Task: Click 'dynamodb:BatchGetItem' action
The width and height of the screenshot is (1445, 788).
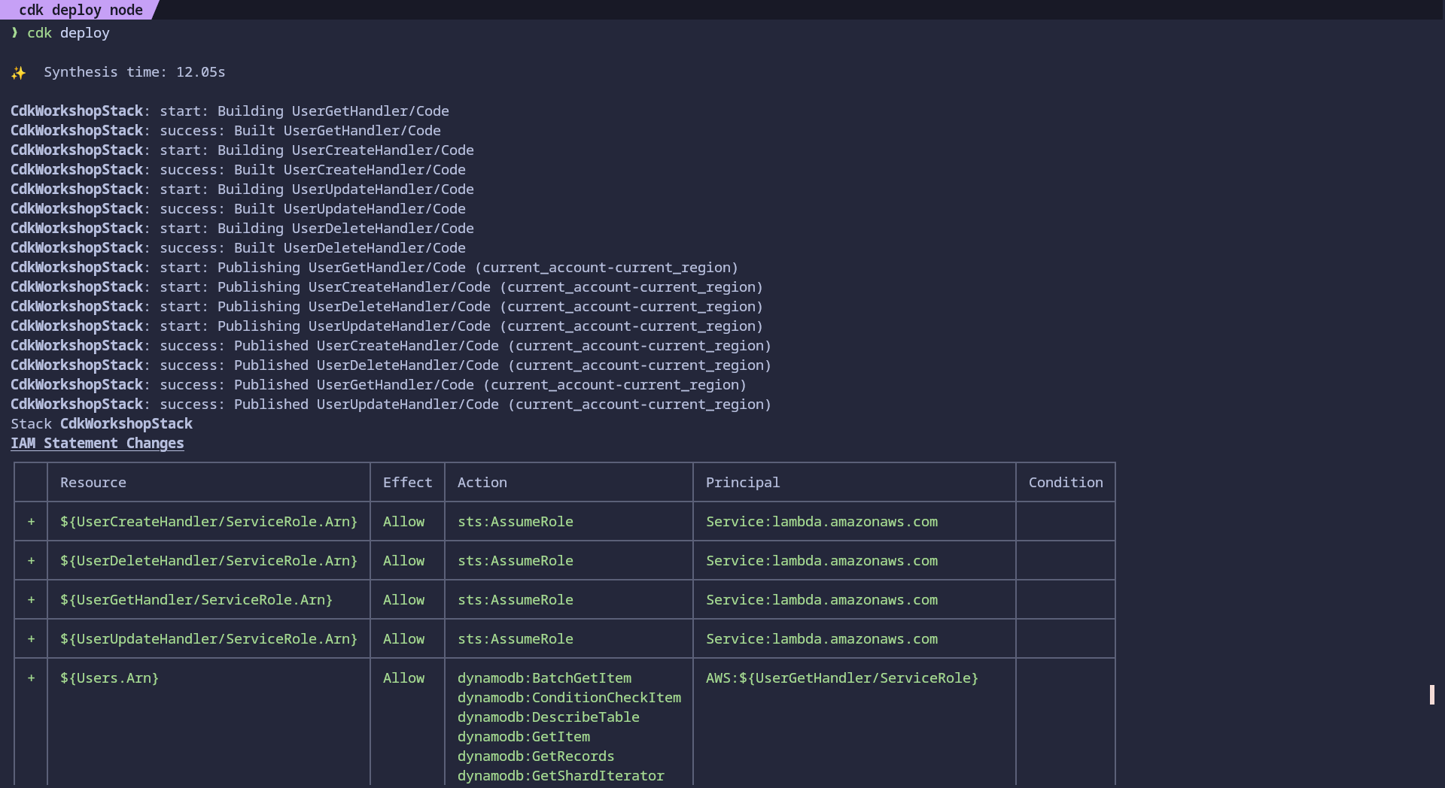Action: pyautogui.click(x=545, y=678)
